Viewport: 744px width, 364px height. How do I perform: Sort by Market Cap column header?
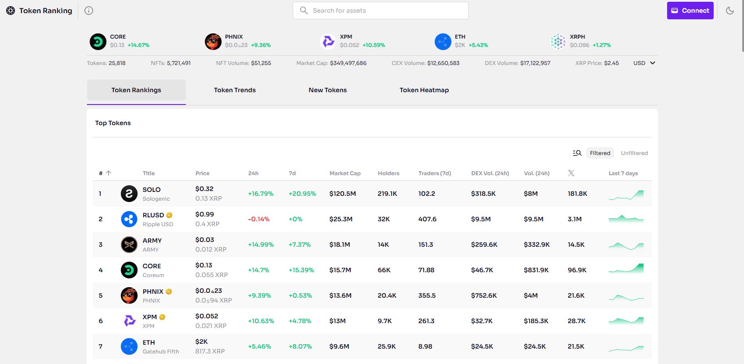(x=345, y=173)
